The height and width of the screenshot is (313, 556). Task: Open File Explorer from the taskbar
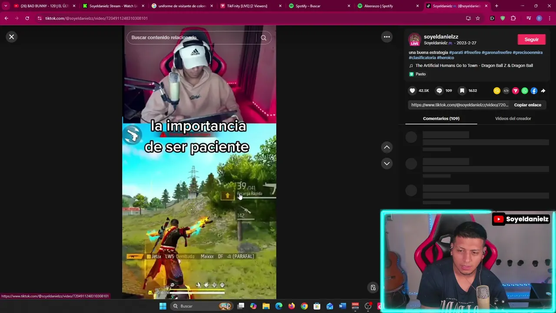tap(266, 306)
